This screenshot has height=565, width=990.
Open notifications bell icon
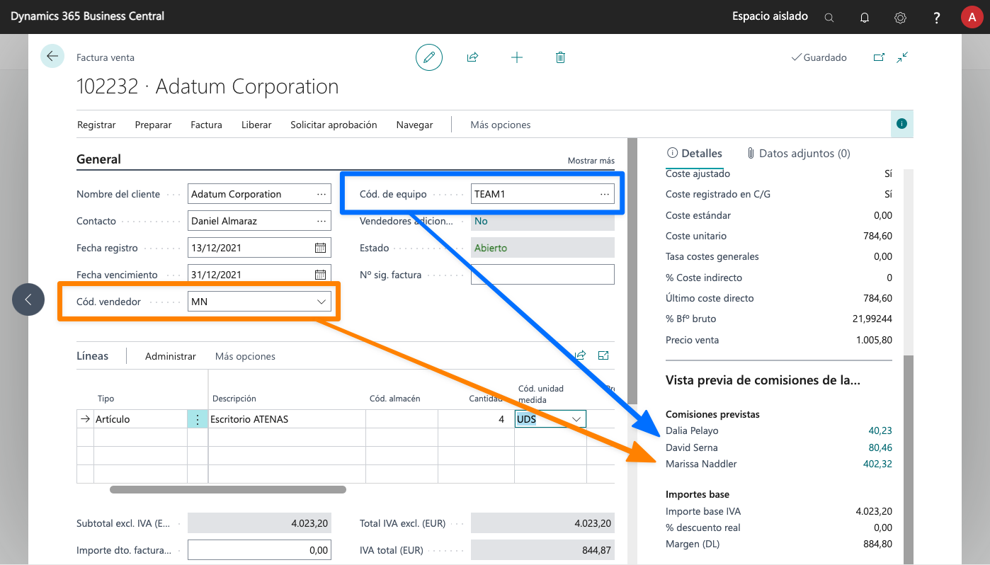click(x=865, y=17)
